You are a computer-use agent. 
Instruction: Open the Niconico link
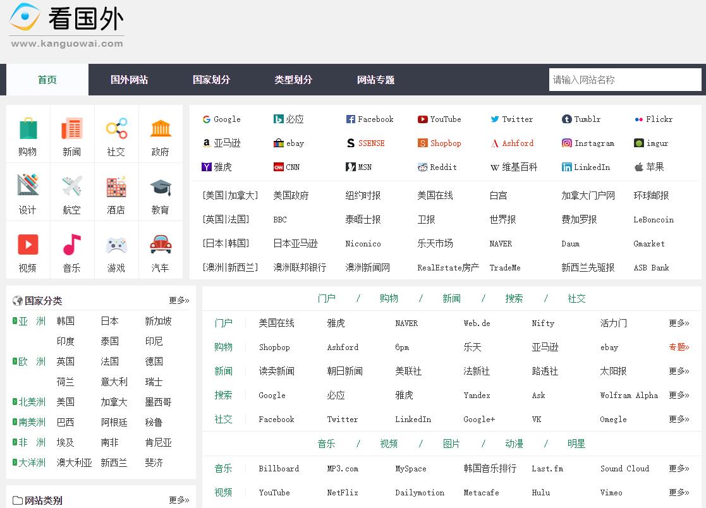pos(363,244)
